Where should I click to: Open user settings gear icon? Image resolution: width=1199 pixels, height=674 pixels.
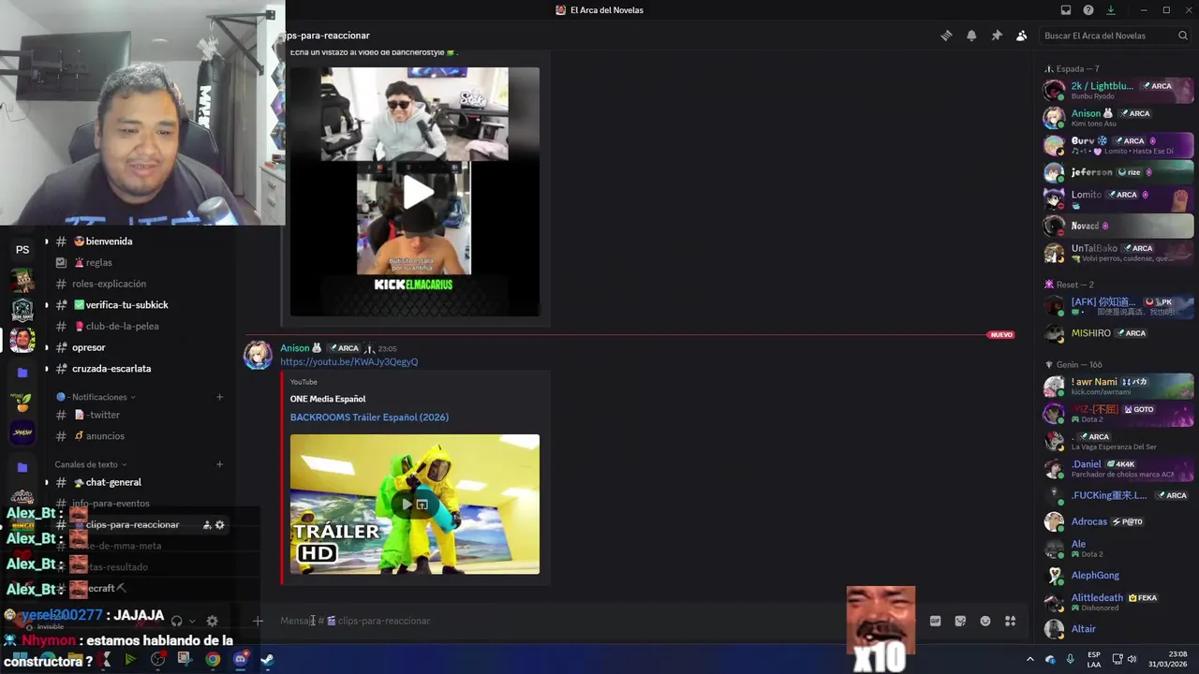click(212, 621)
